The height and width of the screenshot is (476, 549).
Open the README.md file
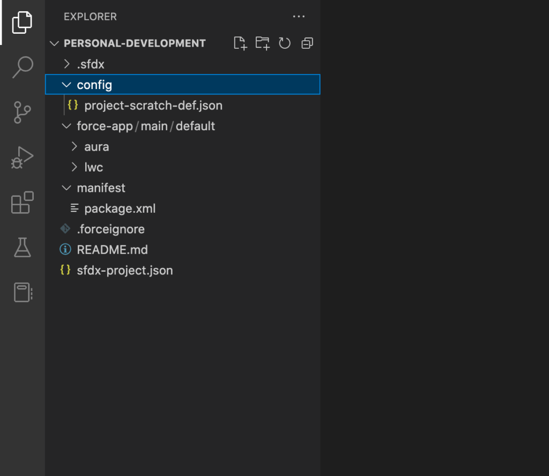[112, 250]
